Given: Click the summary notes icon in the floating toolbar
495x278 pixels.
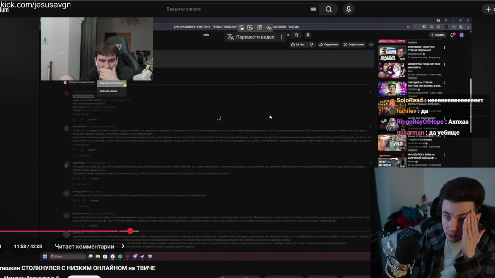Looking at the screenshot, I should coord(259,27).
